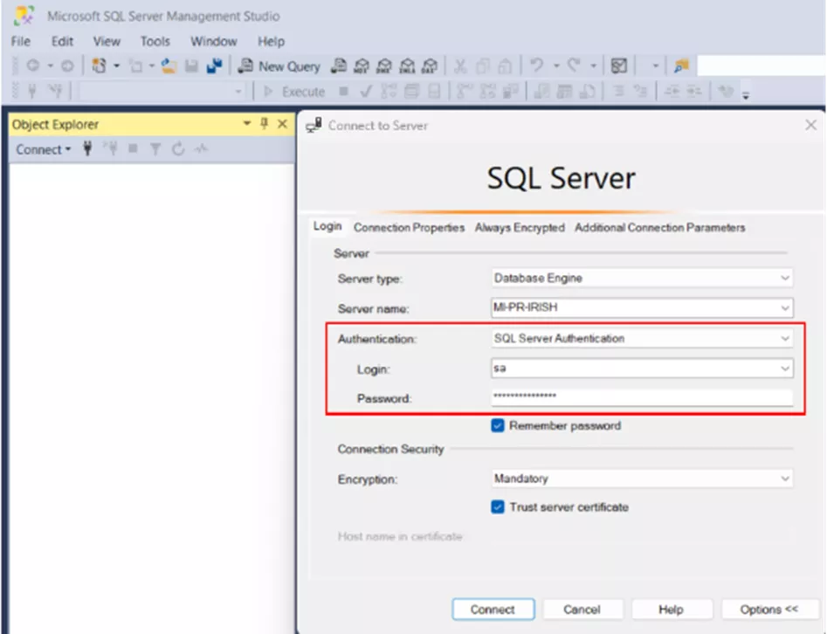Click the Parse checkmark icon
Screen dimensions: 827x634
(x=366, y=92)
